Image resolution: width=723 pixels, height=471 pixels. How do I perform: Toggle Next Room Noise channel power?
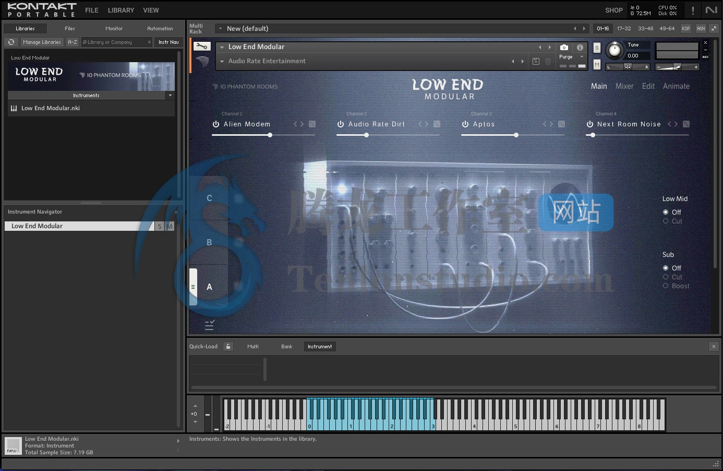[590, 124]
